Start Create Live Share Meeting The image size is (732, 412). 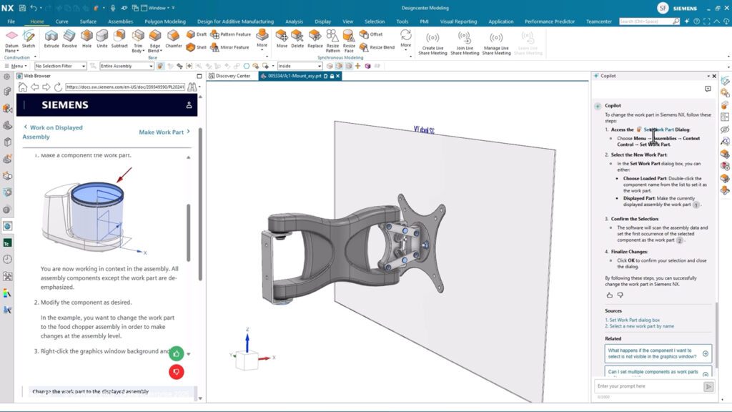[432, 43]
